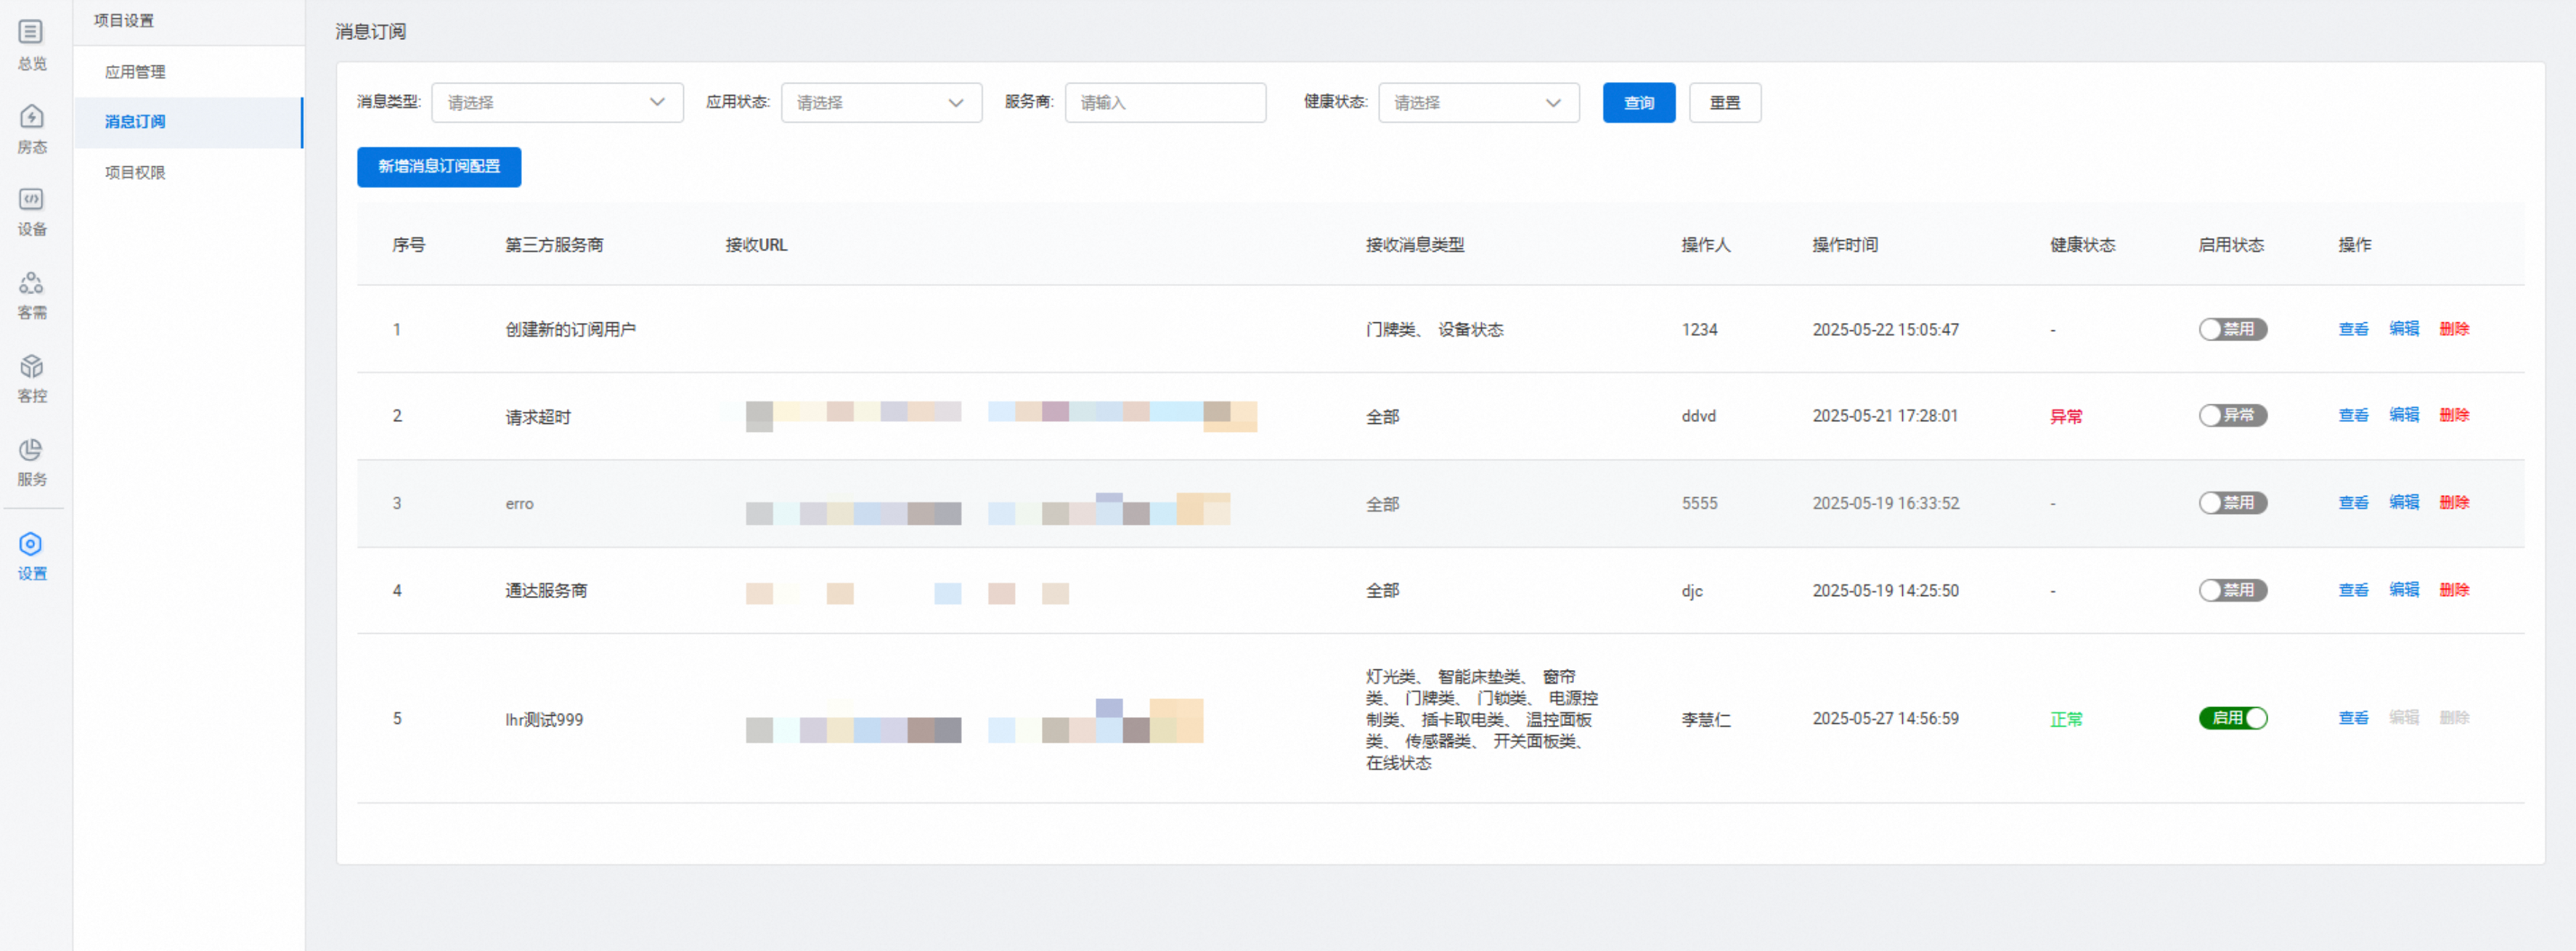The width and height of the screenshot is (2576, 951).
Task: Click 删除 for the 请求超时 row
Action: (x=2454, y=415)
